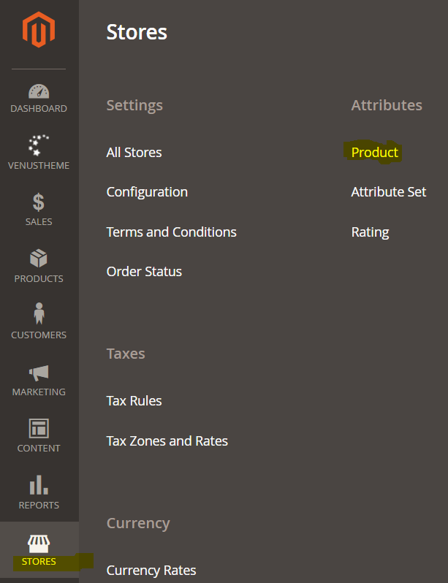The image size is (448, 583).
Task: Open Sales via the dollar icon
Action: click(x=39, y=202)
